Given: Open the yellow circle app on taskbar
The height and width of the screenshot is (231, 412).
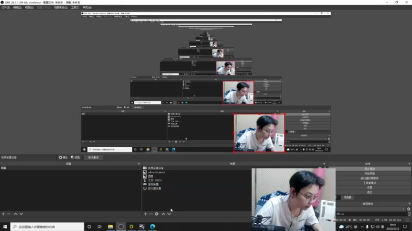Looking at the screenshot, I should pyautogui.click(x=131, y=226).
